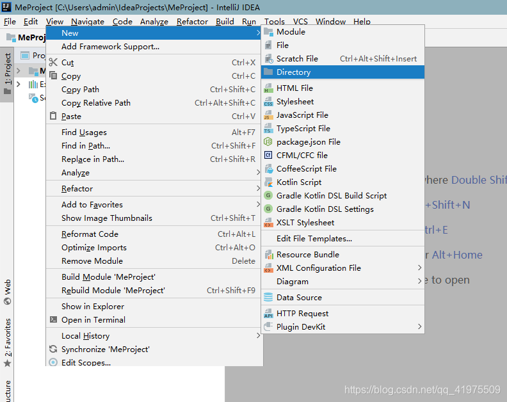Choose Show in Explorer
This screenshot has width=507, height=402.
154,306
